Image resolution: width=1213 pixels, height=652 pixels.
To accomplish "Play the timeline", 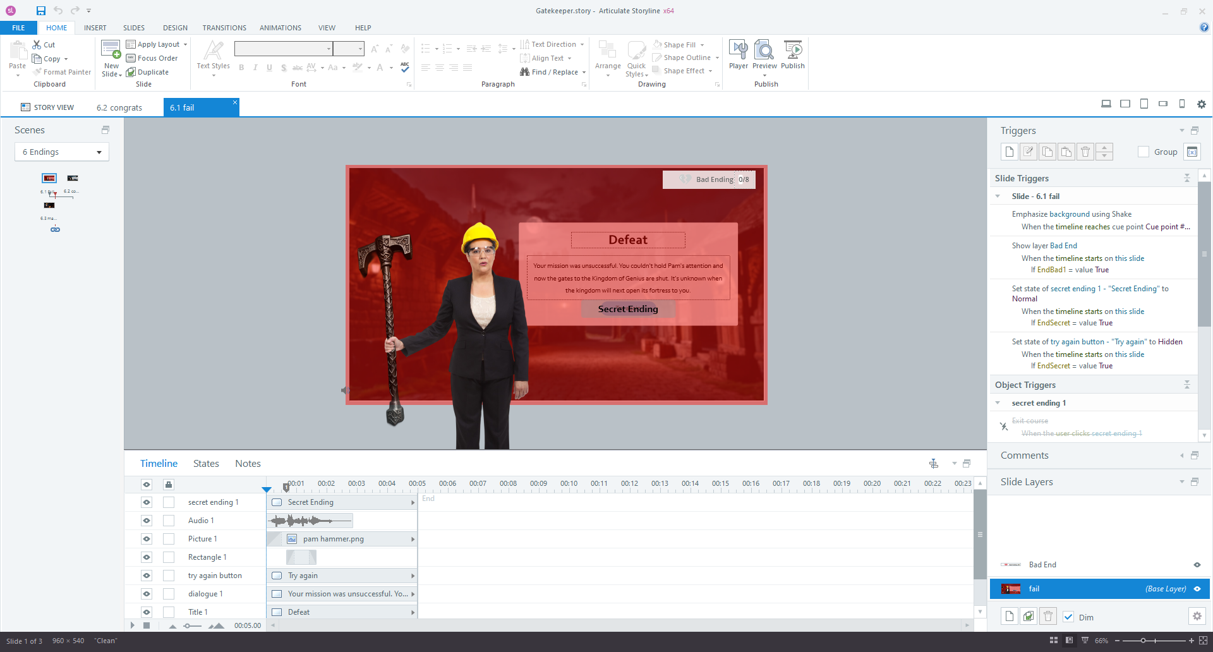I will (132, 625).
